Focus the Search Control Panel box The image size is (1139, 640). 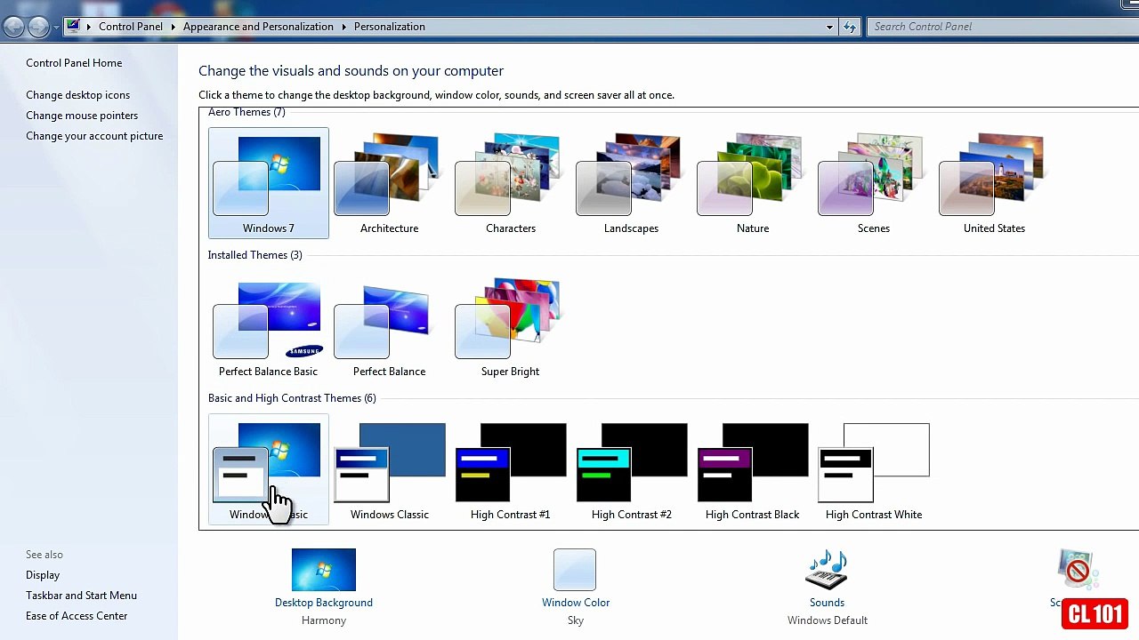(x=1001, y=27)
